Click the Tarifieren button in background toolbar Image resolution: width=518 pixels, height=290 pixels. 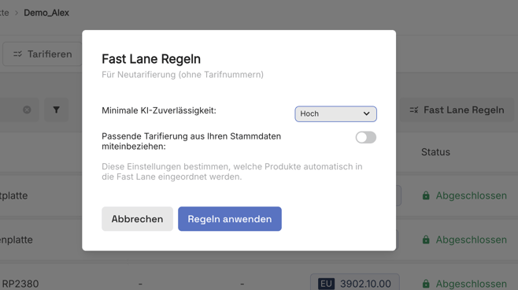click(x=43, y=54)
